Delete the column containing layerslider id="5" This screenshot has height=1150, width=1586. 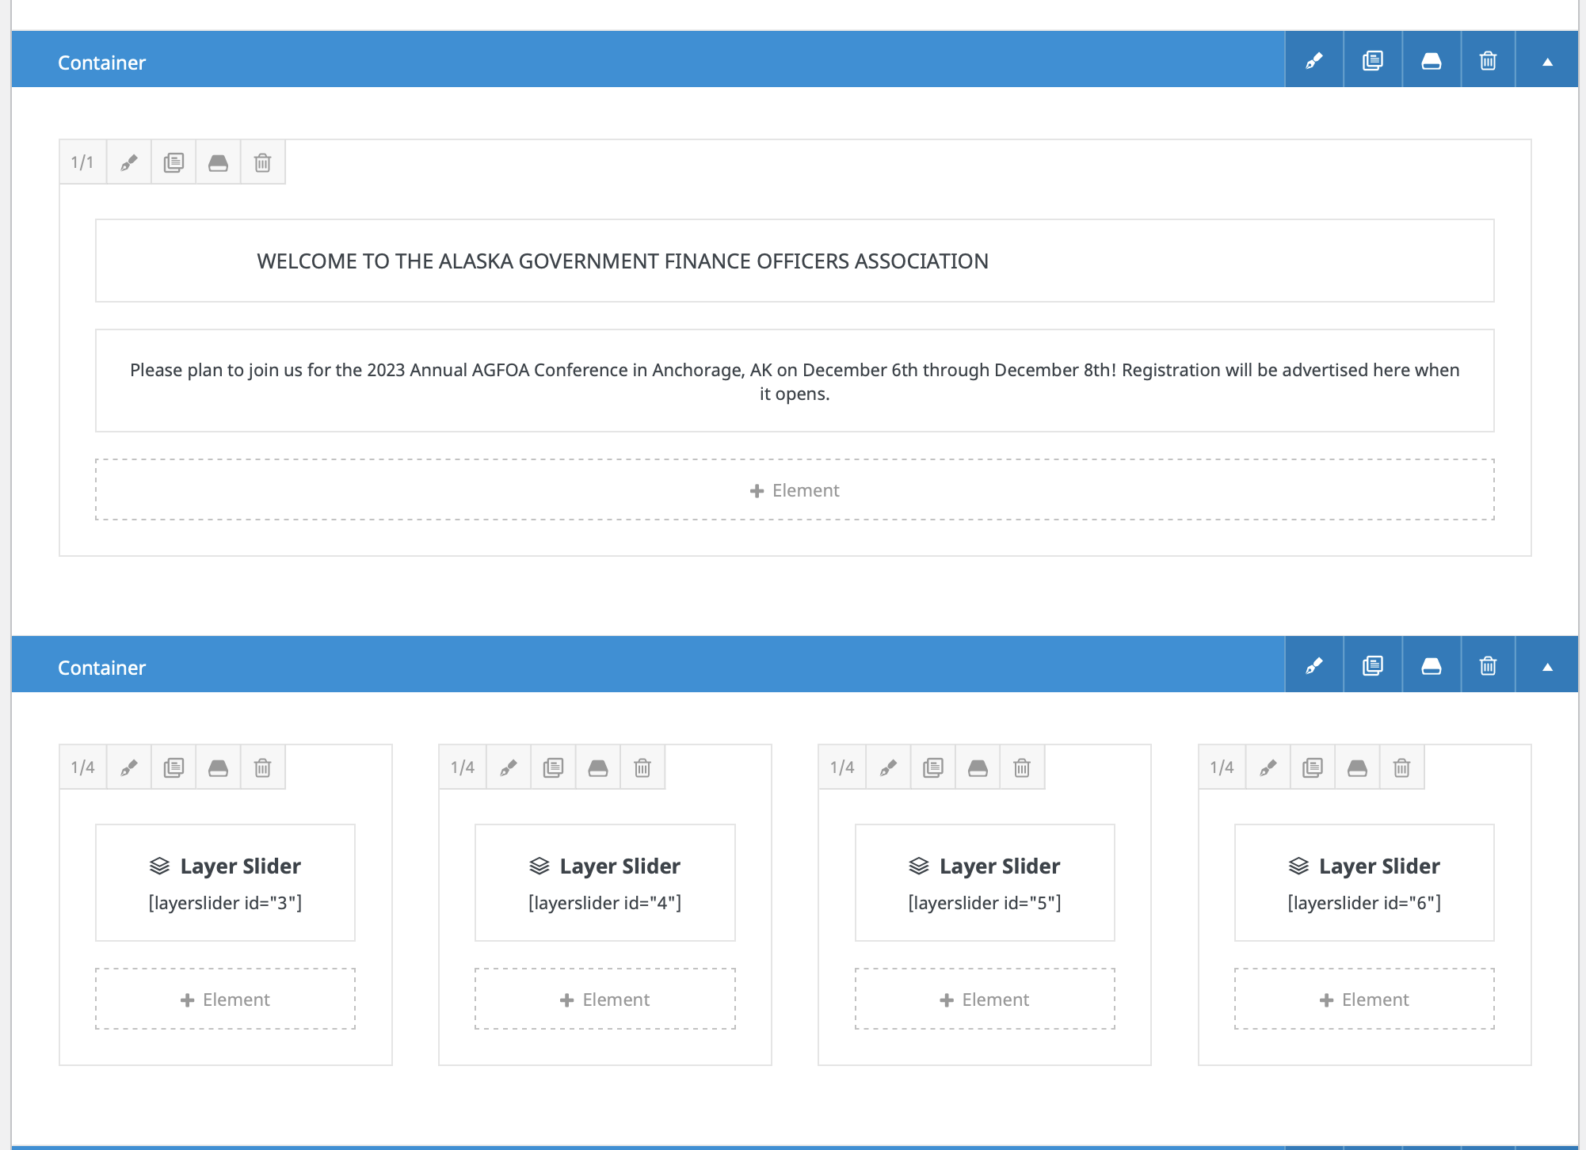tap(1022, 767)
